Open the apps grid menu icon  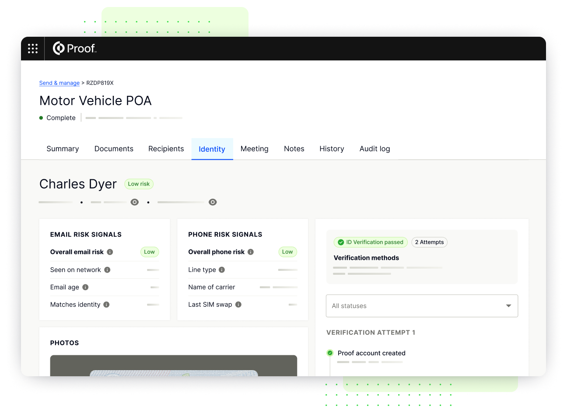(x=33, y=49)
